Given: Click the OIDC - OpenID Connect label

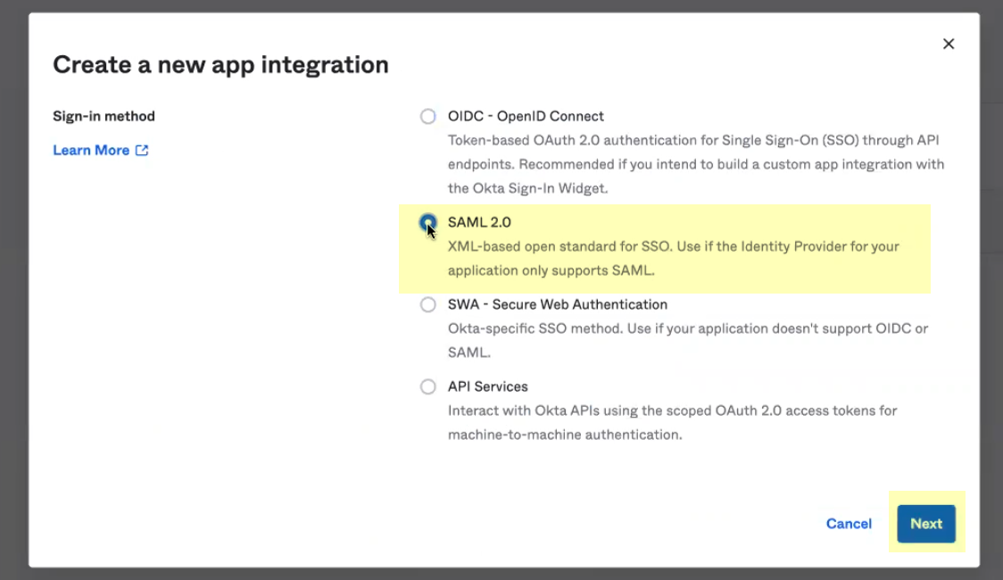Looking at the screenshot, I should point(526,116).
